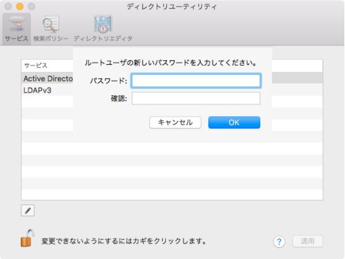Image resolution: width=345 pixels, height=259 pixels.
Task: Open help with the question mark button
Action: coord(279,242)
